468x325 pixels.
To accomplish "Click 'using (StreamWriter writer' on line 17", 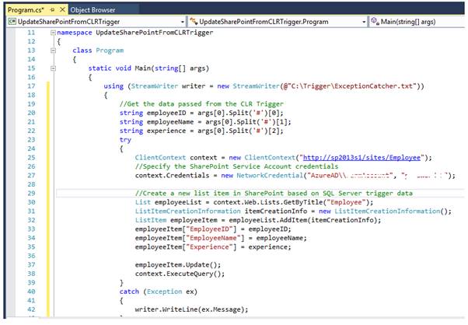I will coord(155,86).
